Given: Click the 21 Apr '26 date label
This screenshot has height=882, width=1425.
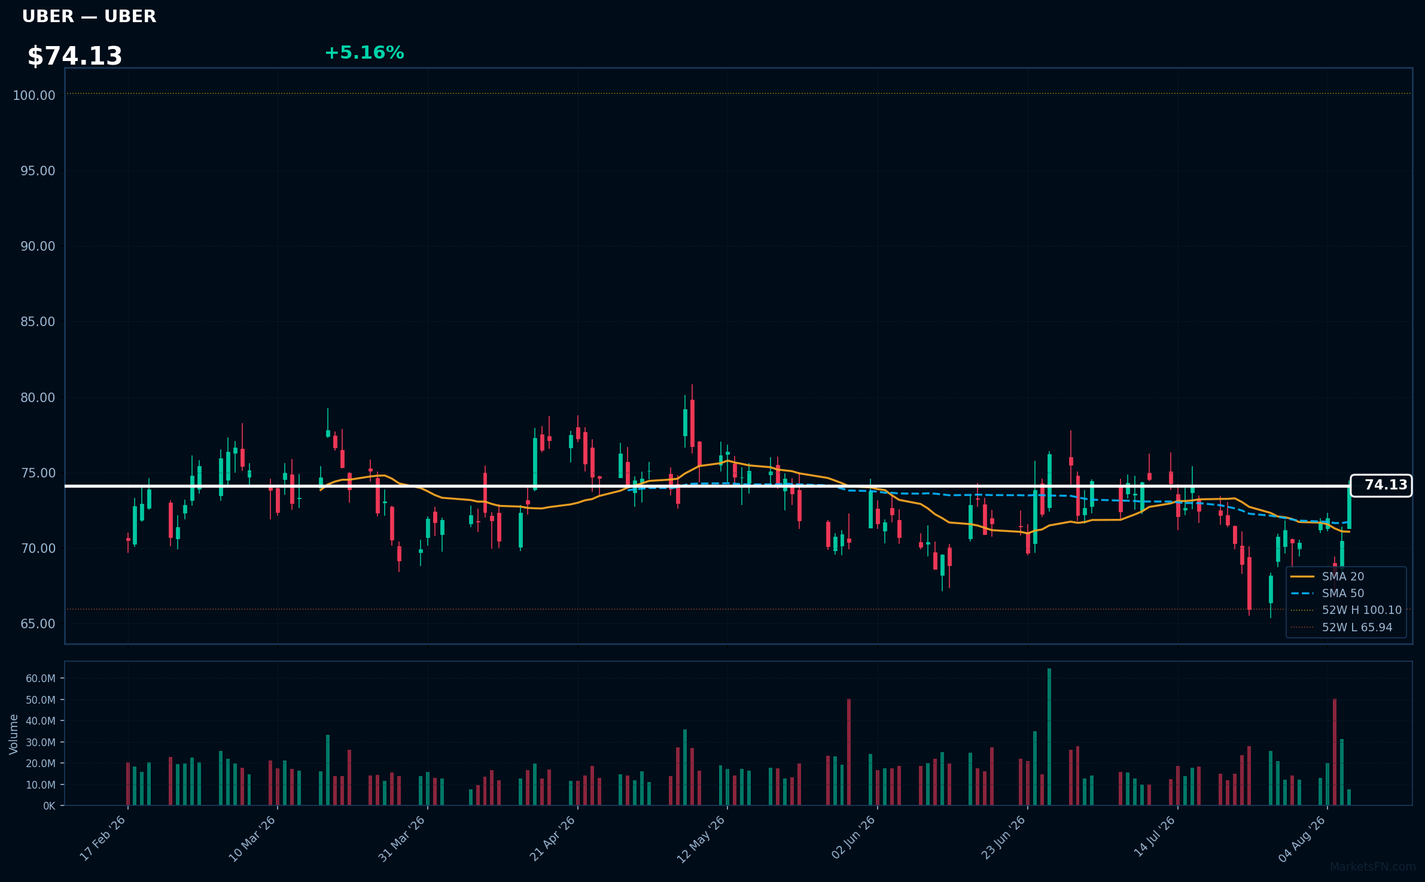Looking at the screenshot, I should (x=552, y=838).
